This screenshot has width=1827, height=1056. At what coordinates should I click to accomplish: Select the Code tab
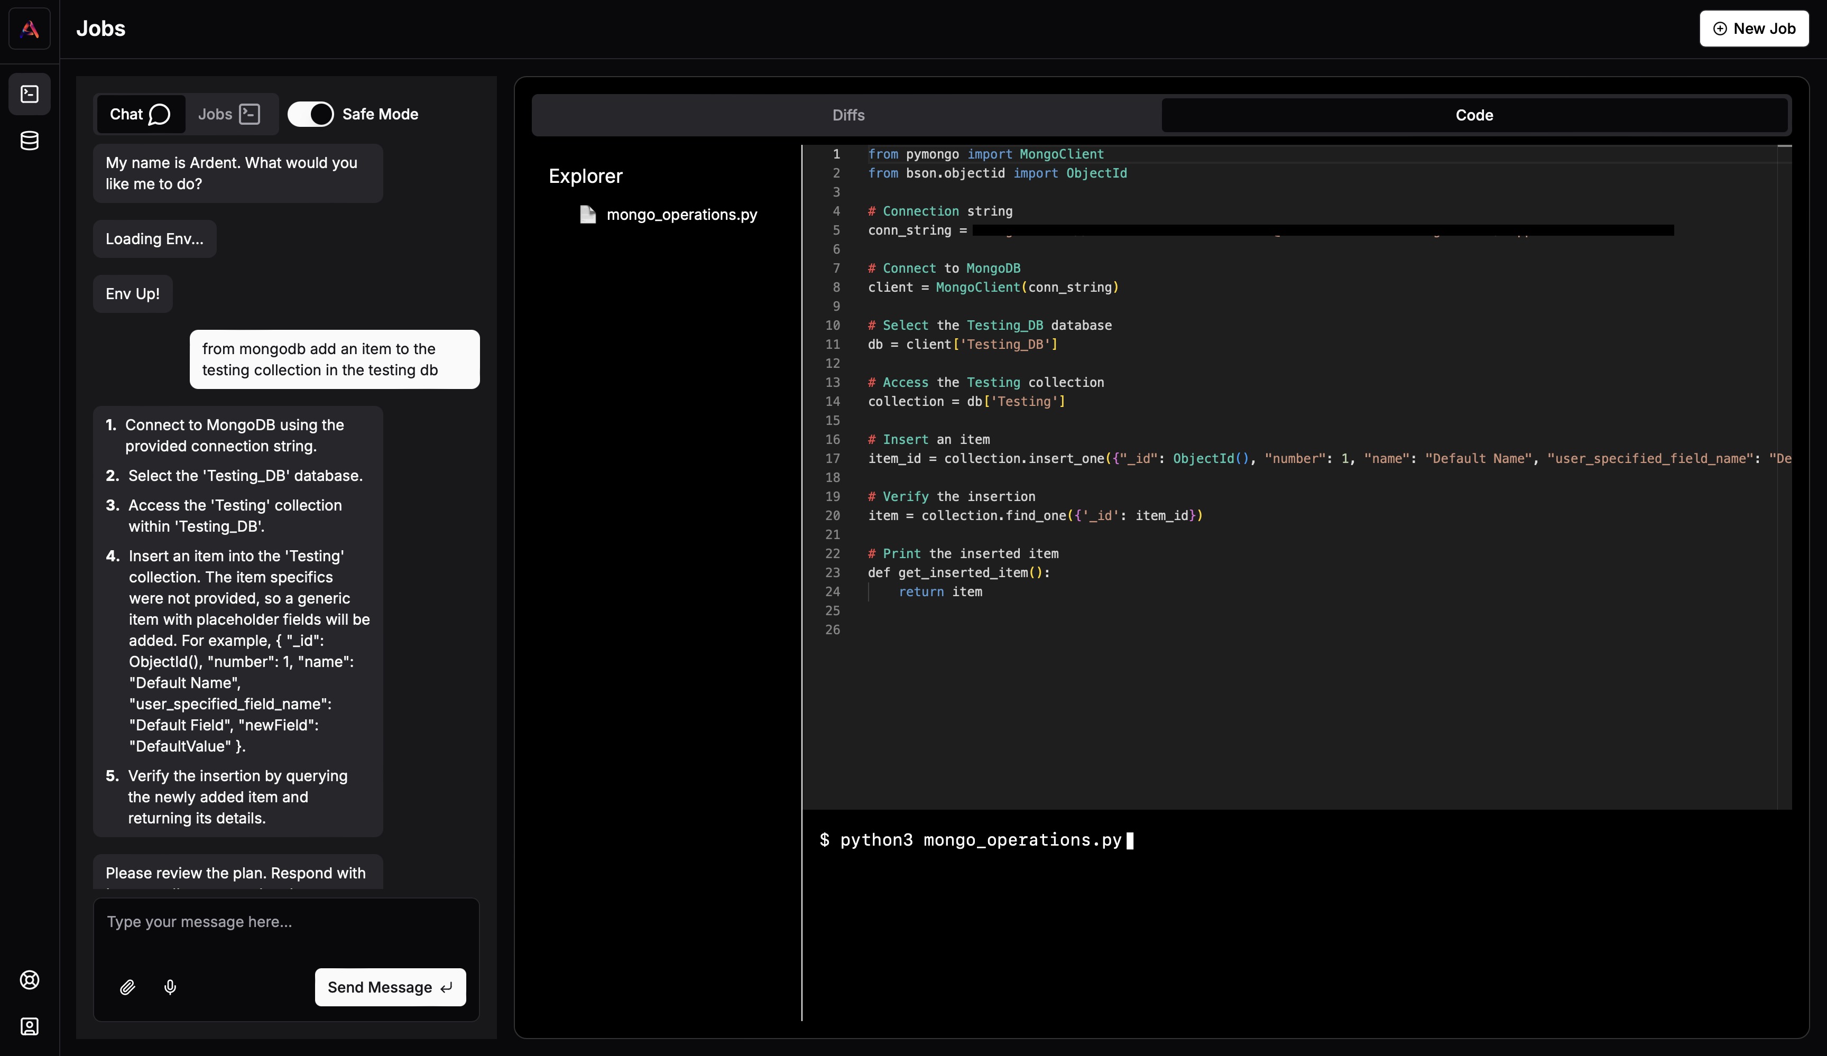tap(1474, 114)
